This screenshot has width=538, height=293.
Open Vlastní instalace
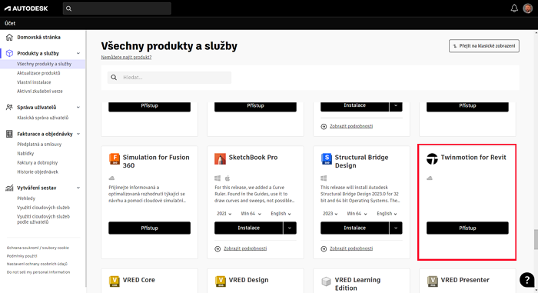[x=34, y=82]
